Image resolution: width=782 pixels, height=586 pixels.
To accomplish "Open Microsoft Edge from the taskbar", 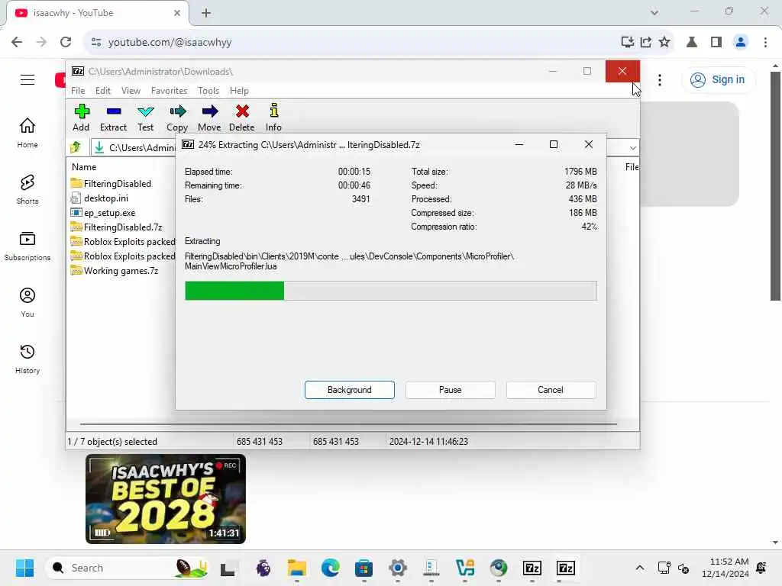I will coord(330,568).
